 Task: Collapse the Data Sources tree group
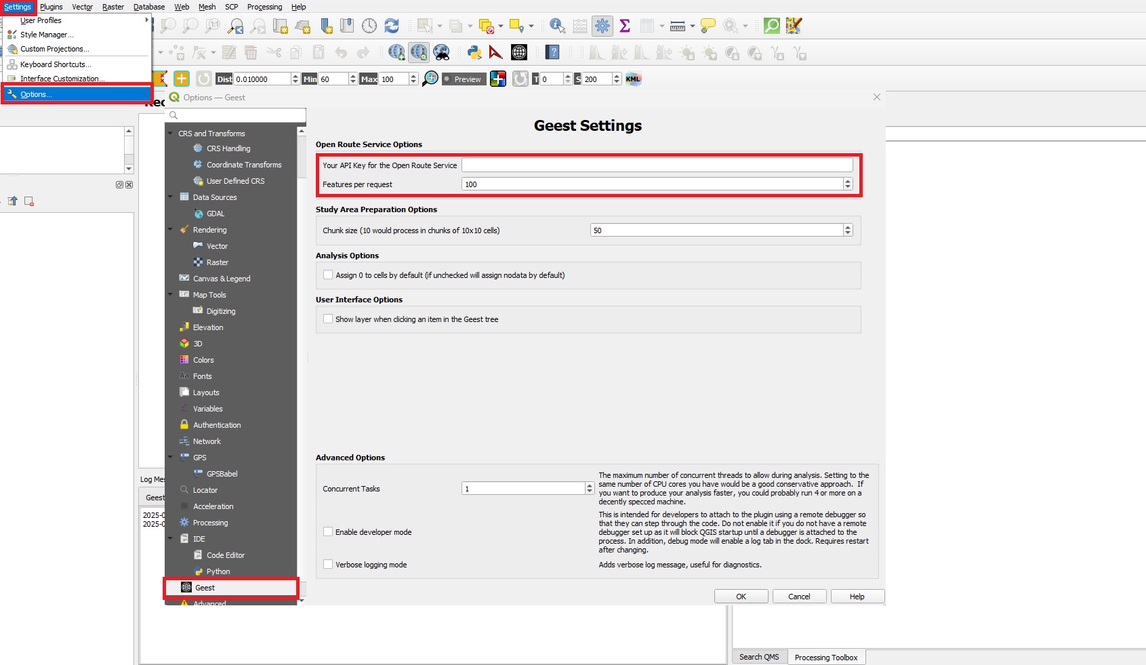(170, 197)
